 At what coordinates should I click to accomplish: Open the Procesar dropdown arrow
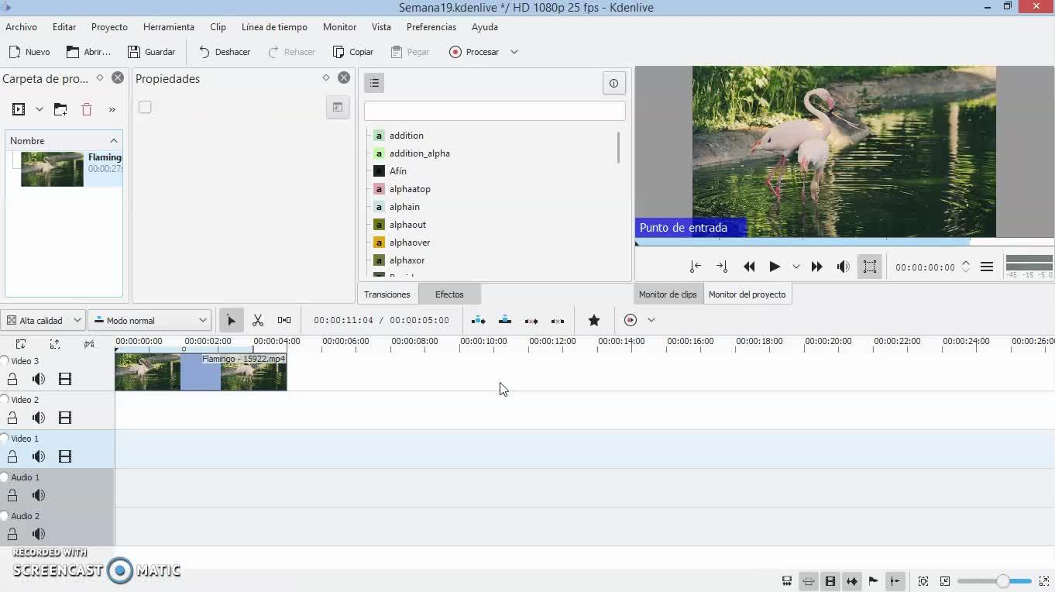514,52
